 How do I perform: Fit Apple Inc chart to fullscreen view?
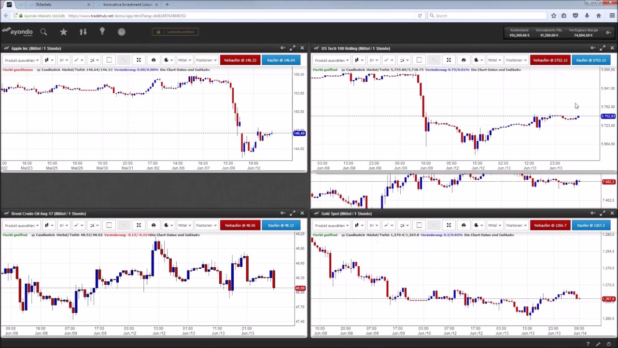[x=139, y=60]
